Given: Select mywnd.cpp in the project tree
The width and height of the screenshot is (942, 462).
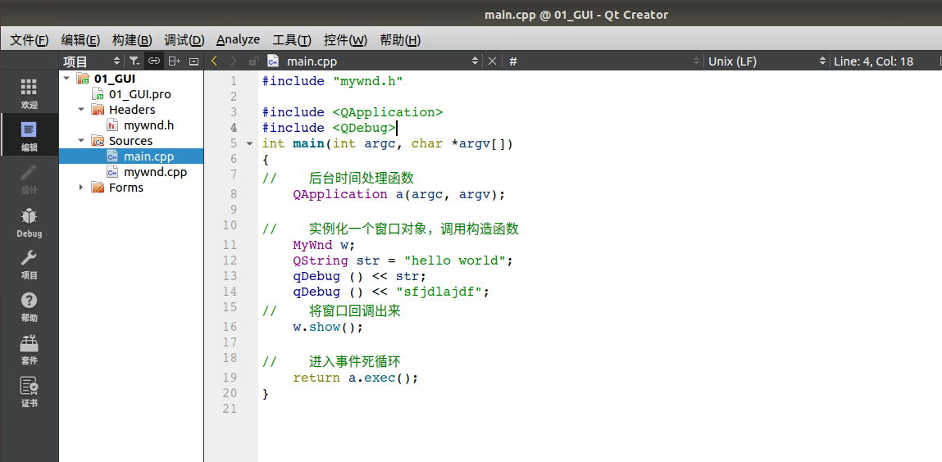Looking at the screenshot, I should (x=155, y=172).
